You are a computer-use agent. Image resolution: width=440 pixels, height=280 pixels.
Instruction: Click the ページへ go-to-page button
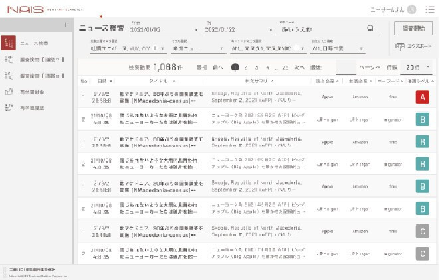(370, 67)
